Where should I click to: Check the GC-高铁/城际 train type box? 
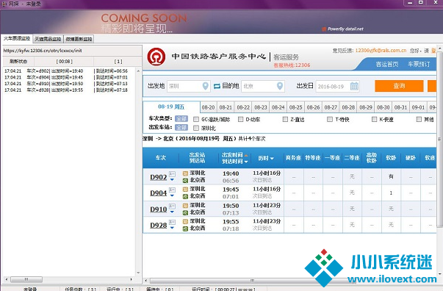click(196, 119)
